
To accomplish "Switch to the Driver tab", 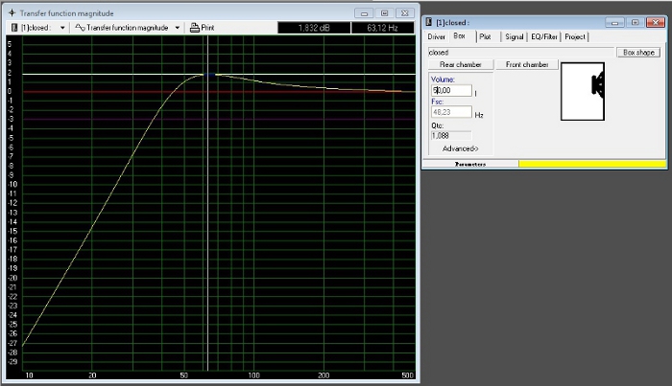I will [x=437, y=36].
